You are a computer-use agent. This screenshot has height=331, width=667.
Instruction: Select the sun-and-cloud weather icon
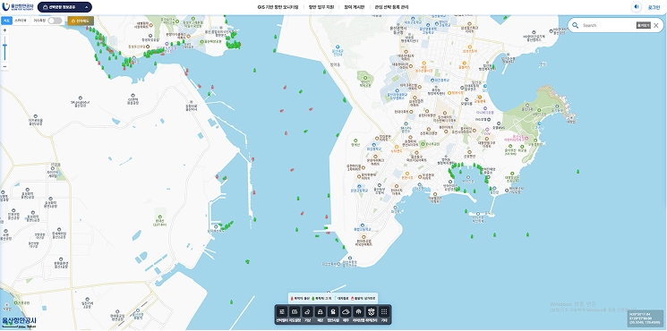click(x=308, y=311)
